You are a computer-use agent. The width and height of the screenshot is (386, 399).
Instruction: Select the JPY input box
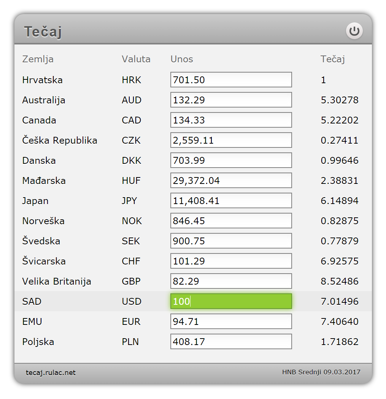click(231, 200)
